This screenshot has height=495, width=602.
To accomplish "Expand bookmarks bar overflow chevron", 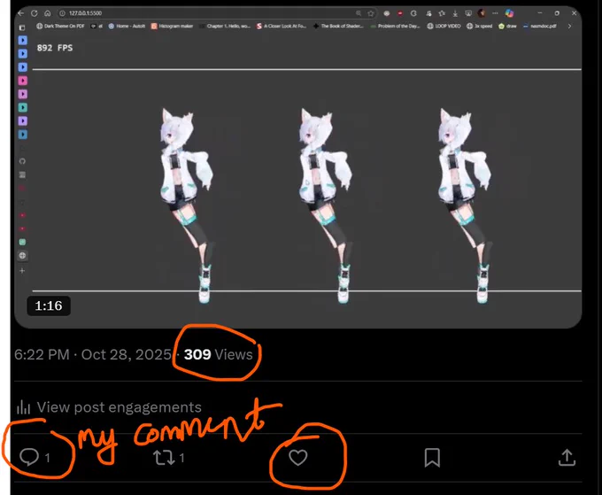I will tap(569, 26).
